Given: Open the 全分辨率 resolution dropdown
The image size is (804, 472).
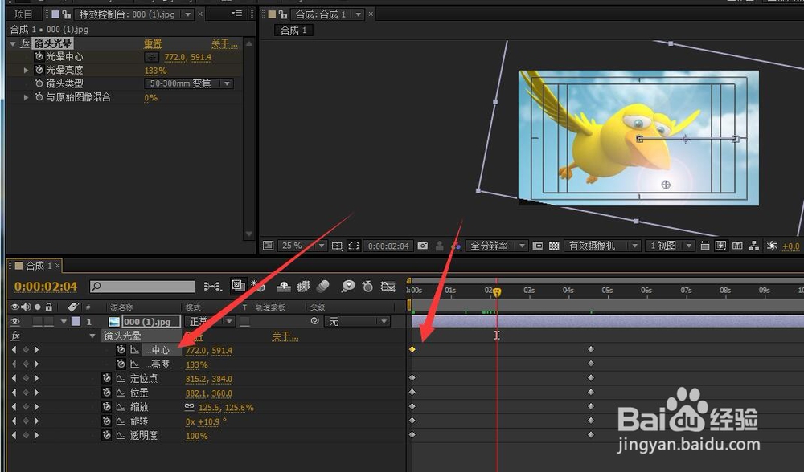Looking at the screenshot, I should 496,246.
